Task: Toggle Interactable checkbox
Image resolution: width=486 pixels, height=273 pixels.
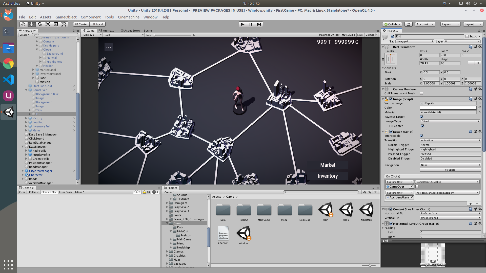Action: pyautogui.click(x=421, y=136)
